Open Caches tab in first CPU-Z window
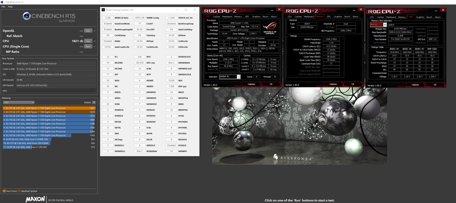This screenshot has height=203, width=456. (217, 17)
